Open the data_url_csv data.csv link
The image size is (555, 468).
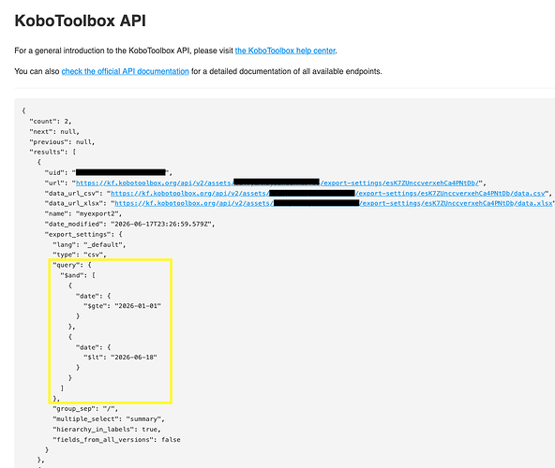tap(328, 194)
